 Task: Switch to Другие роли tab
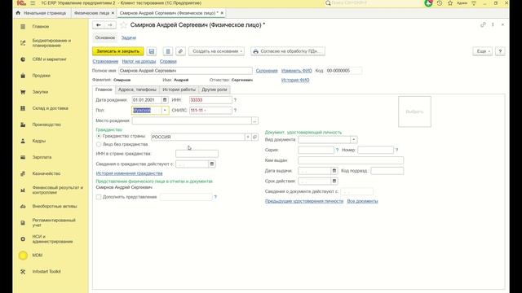(x=215, y=90)
